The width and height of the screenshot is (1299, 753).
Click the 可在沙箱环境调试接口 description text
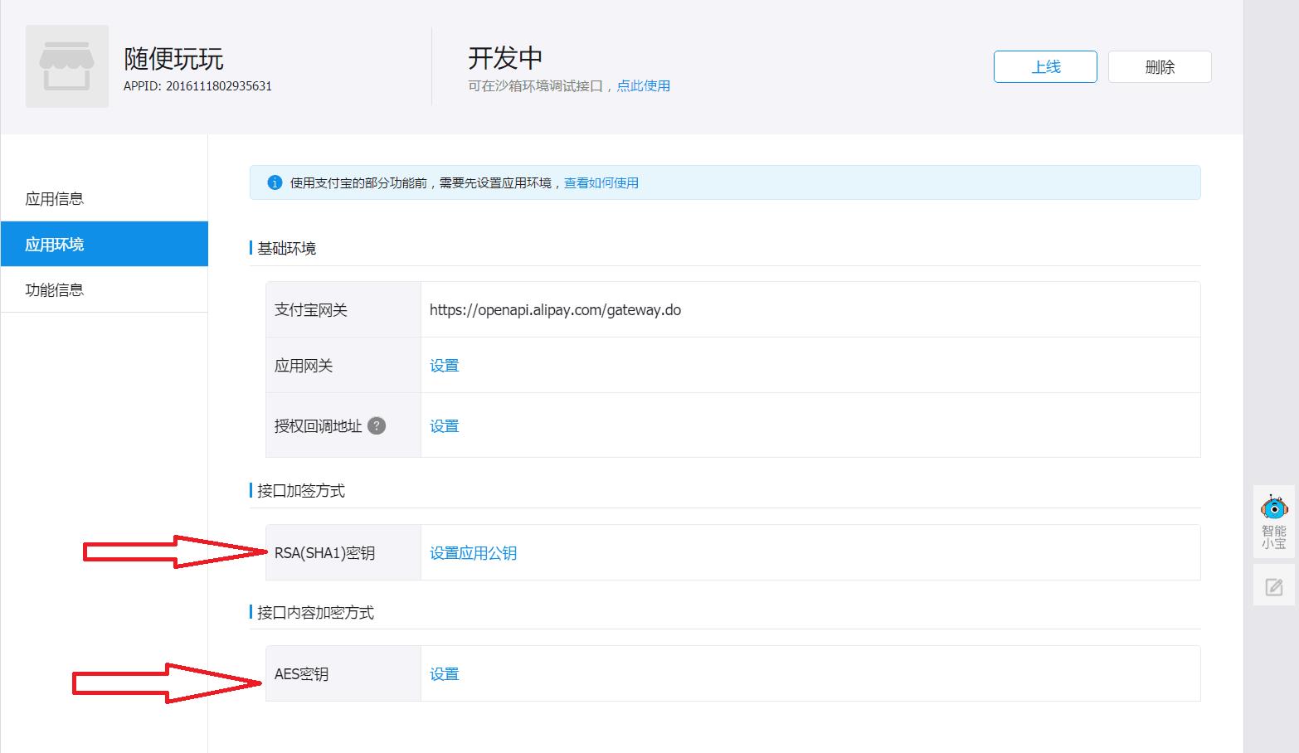(x=535, y=85)
